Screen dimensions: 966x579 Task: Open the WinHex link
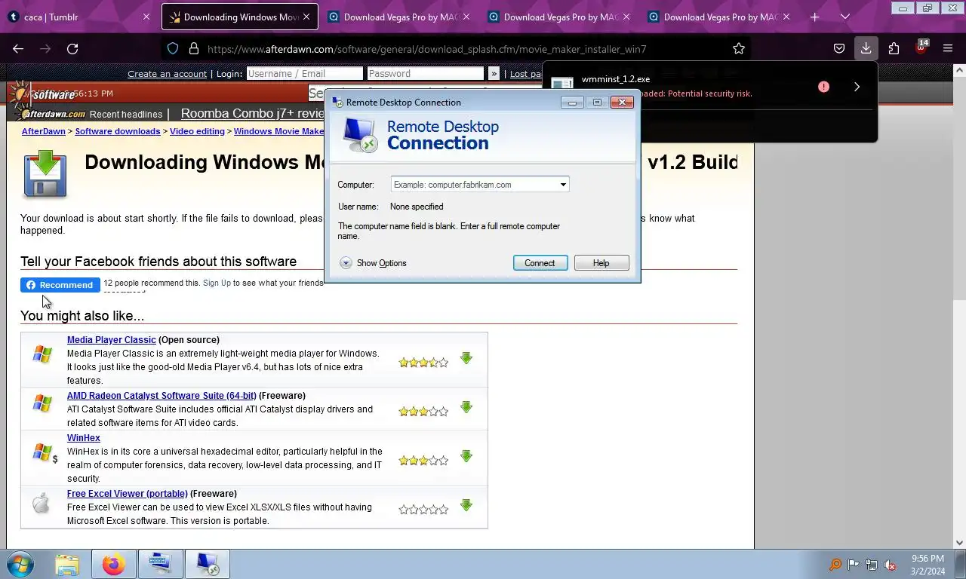coord(84,438)
